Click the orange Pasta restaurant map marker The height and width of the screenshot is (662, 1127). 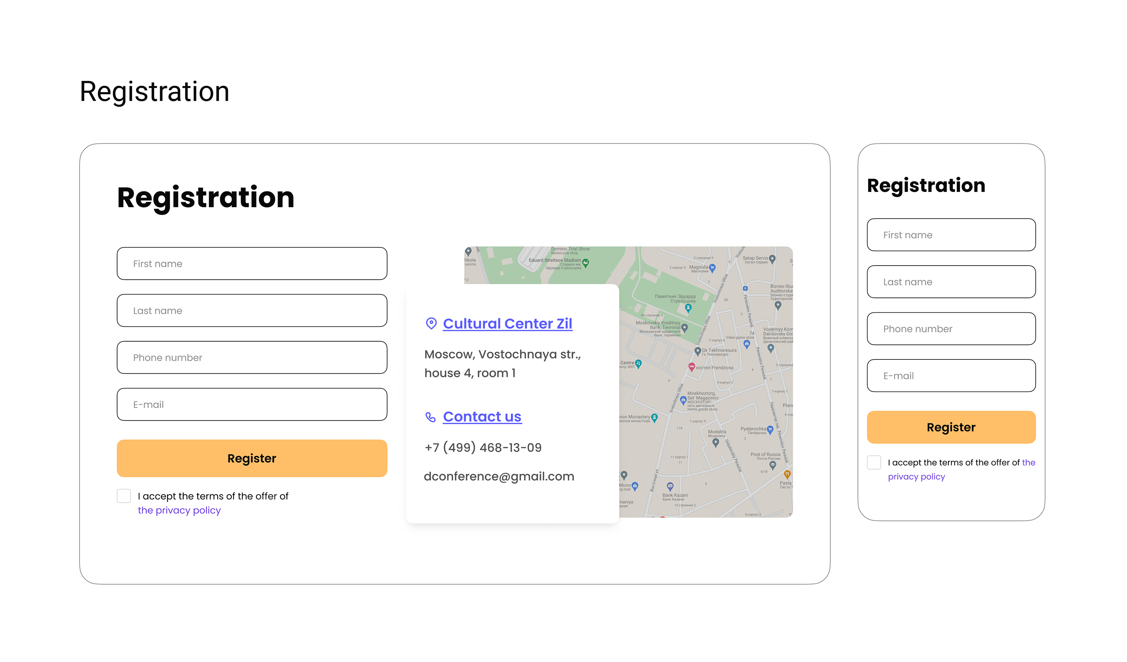[787, 474]
